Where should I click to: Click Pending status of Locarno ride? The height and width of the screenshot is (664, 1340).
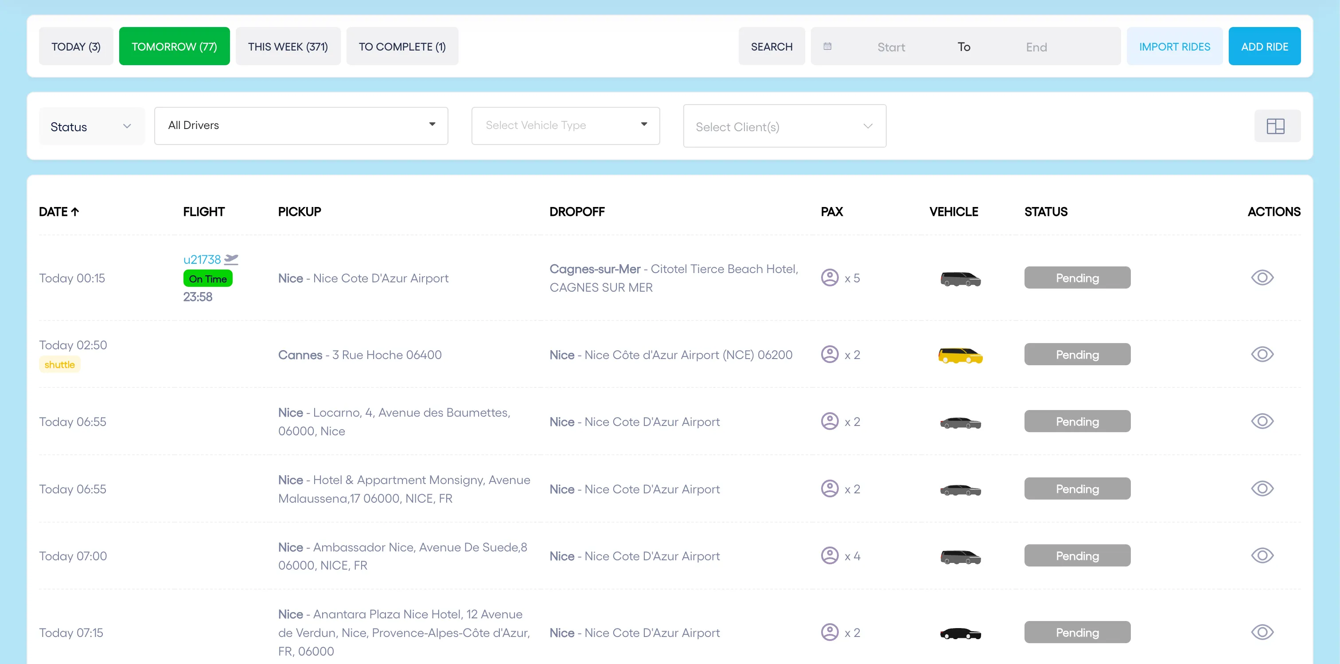1077,422
